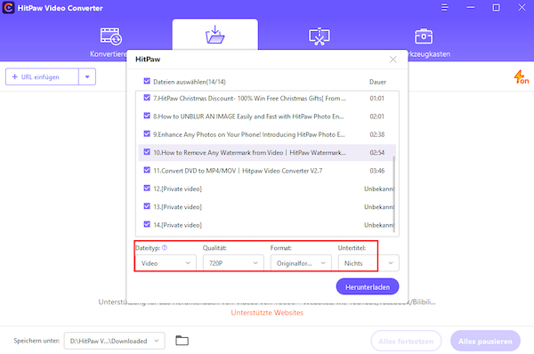Expand the URL einfügen arrow dropdown
Viewport: 534px width, 354px height.
(87, 76)
